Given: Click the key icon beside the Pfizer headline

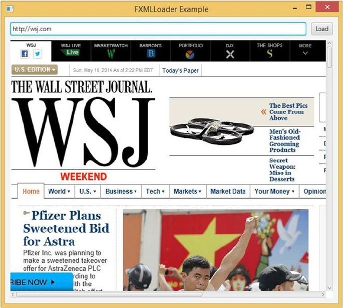Looking at the screenshot, I should 26,213.
